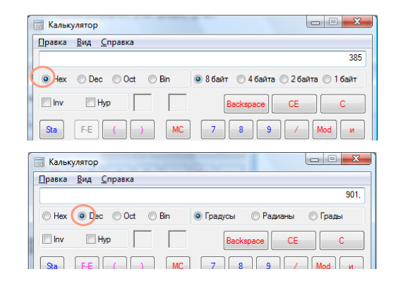Click the top calculator's title bar icon
Image resolution: width=396 pixels, height=281 pixels.
(x=39, y=25)
